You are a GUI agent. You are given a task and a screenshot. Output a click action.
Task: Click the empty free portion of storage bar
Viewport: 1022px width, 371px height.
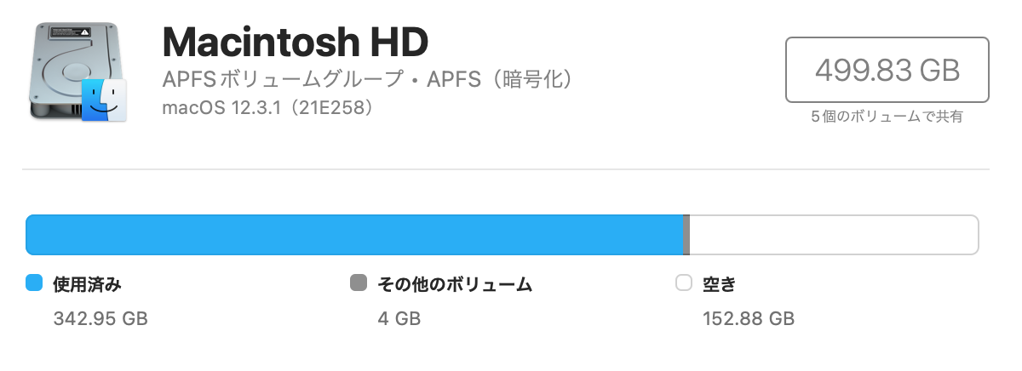click(833, 235)
